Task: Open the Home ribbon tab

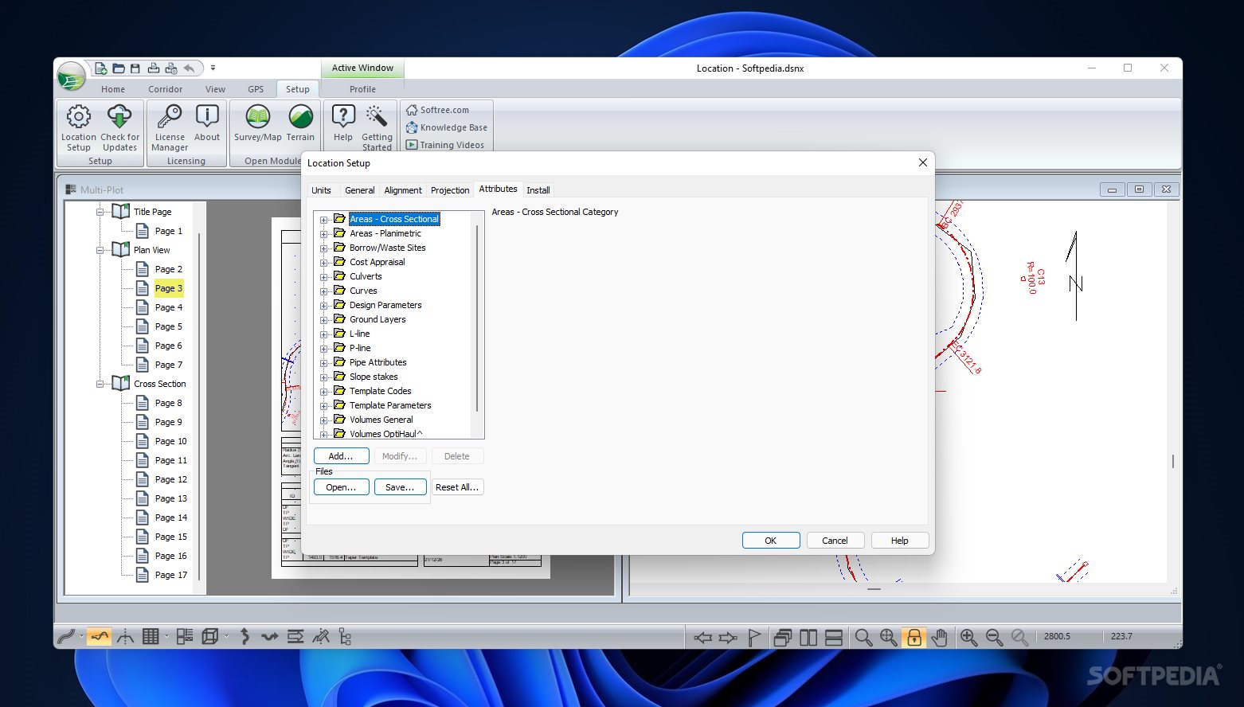Action: [113, 89]
